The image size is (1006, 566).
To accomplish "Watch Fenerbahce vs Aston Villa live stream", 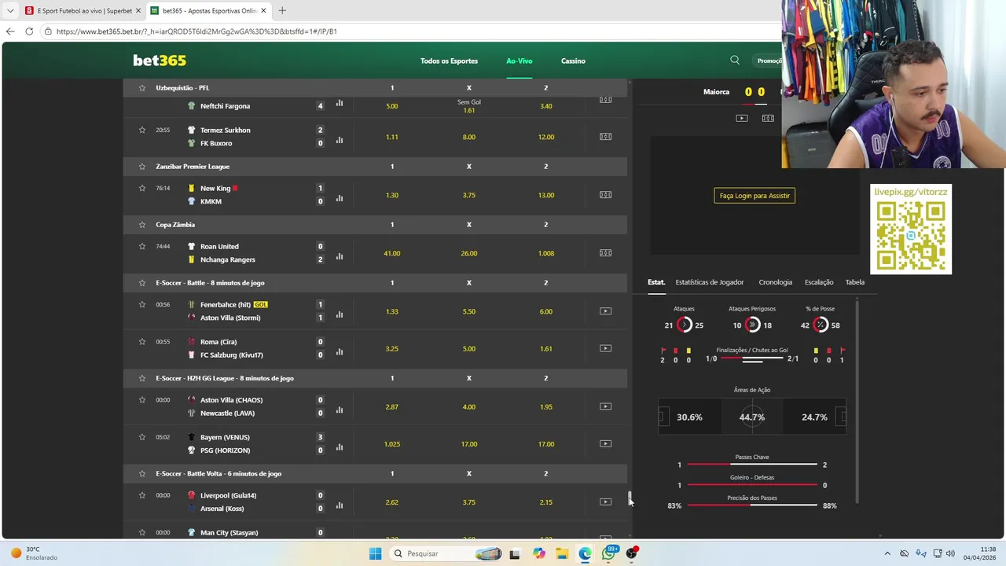I will 605,311.
